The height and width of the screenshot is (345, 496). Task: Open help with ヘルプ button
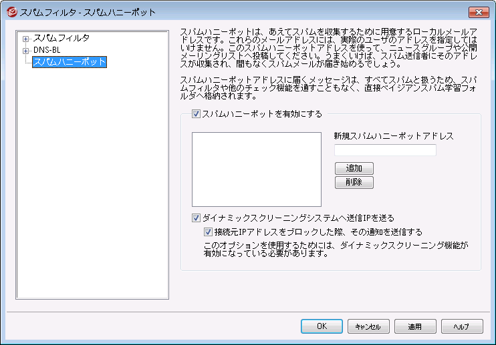click(462, 326)
